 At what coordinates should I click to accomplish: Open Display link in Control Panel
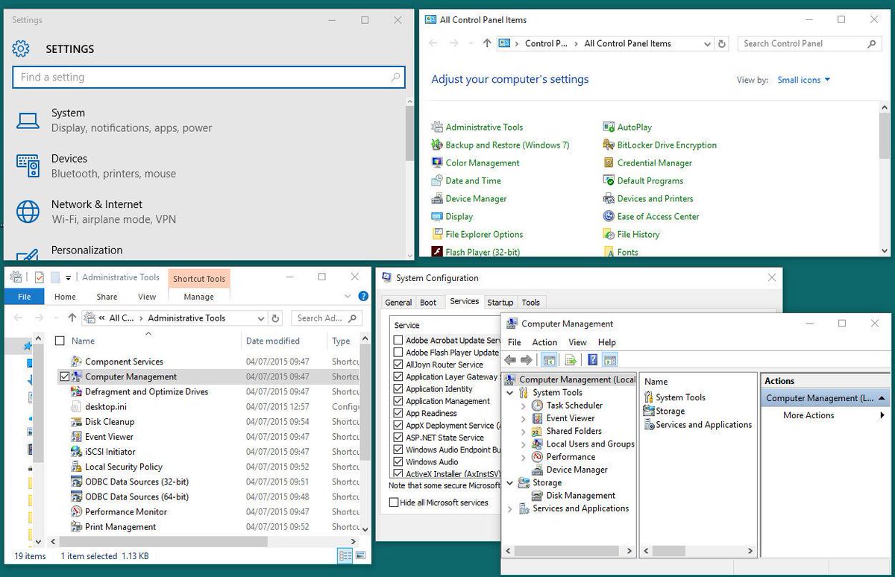(x=459, y=217)
